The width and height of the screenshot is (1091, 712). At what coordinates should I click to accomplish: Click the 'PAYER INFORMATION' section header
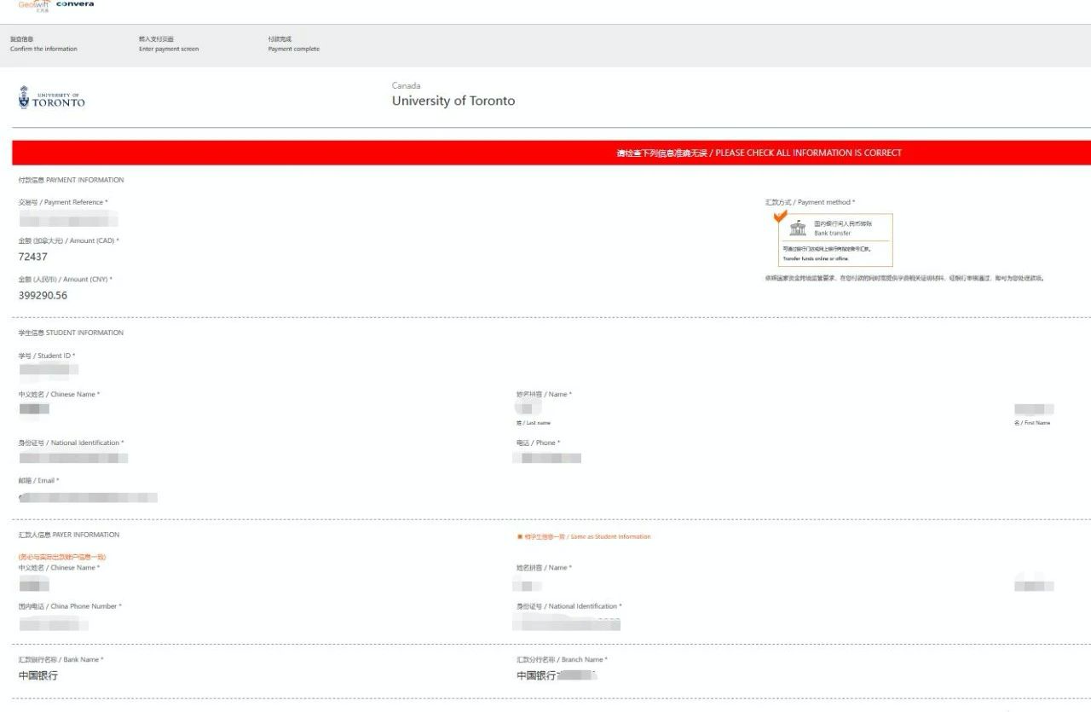pyautogui.click(x=69, y=535)
